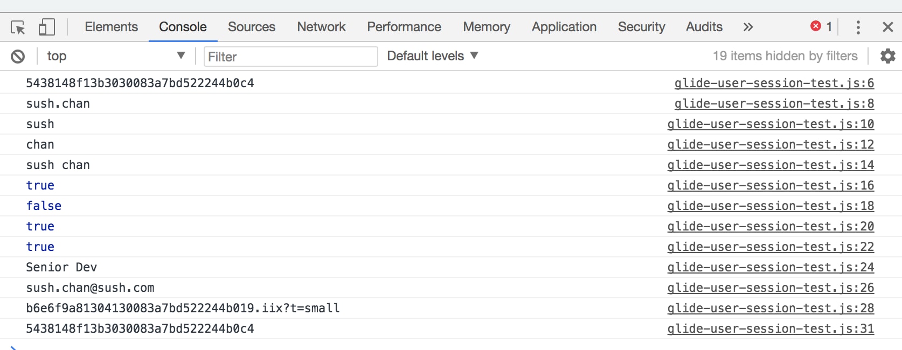This screenshot has width=902, height=350.
Task: Click the 'chan' log from js:12
Action: [x=40, y=144]
